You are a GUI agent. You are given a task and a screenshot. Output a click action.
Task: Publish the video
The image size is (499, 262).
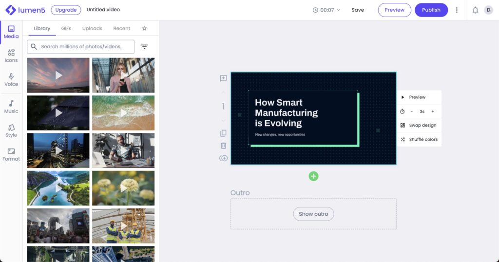pyautogui.click(x=431, y=10)
